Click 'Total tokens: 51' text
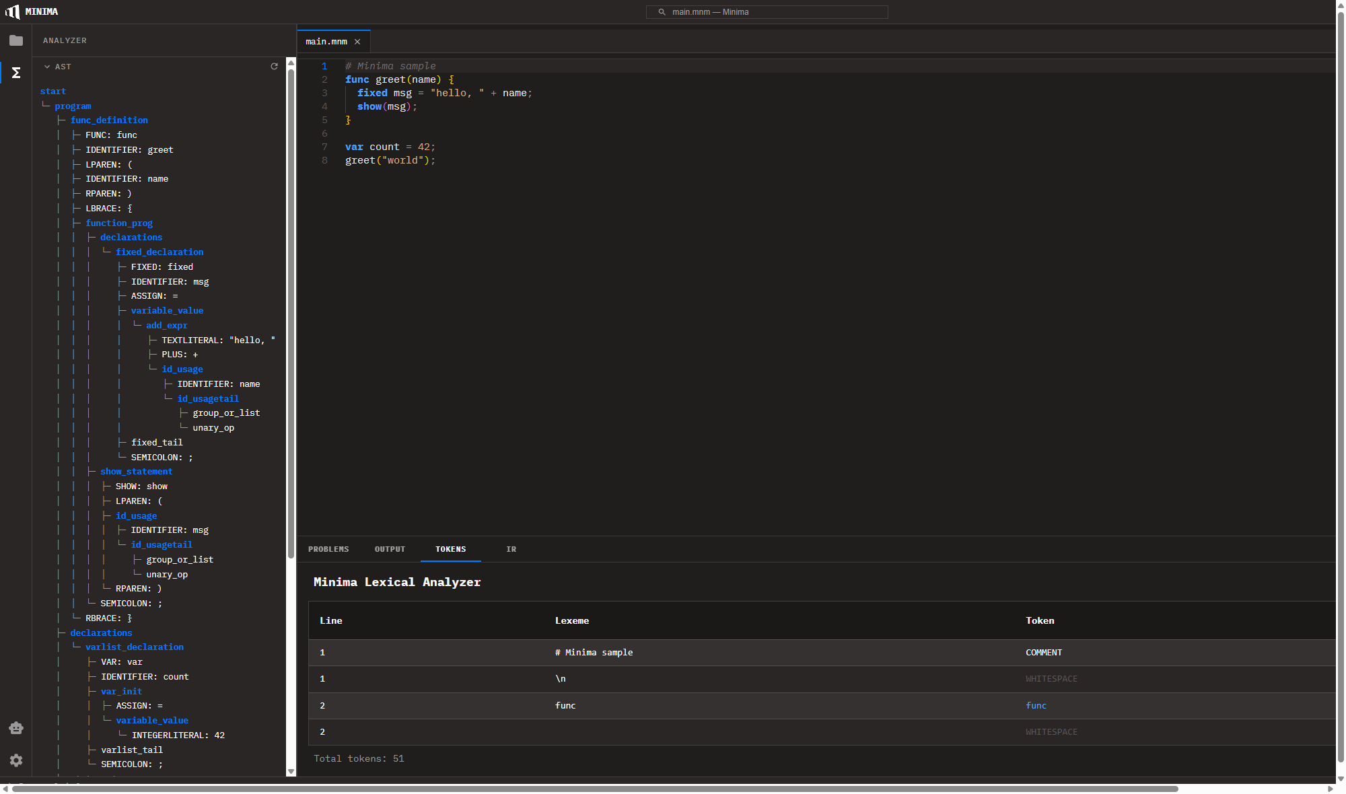1346x794 pixels. click(359, 759)
